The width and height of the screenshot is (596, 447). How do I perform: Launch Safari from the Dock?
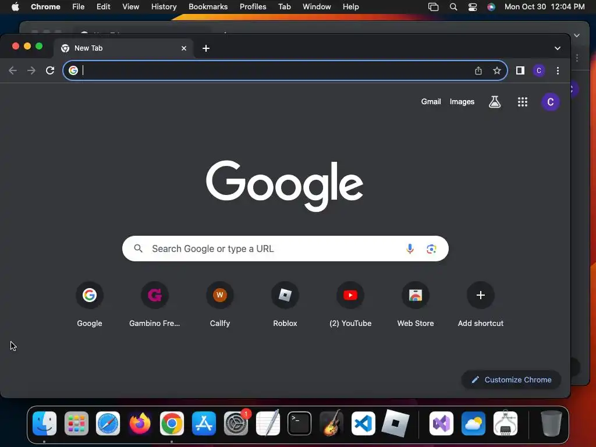108,423
